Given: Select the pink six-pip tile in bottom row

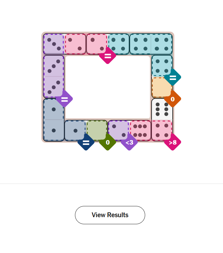Looking at the screenshot, I should coord(140,130).
